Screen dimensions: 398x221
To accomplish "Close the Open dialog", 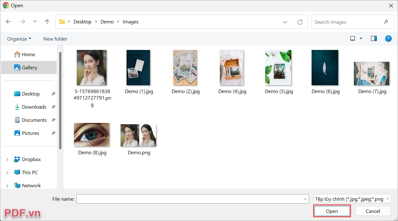I will click(391, 6).
